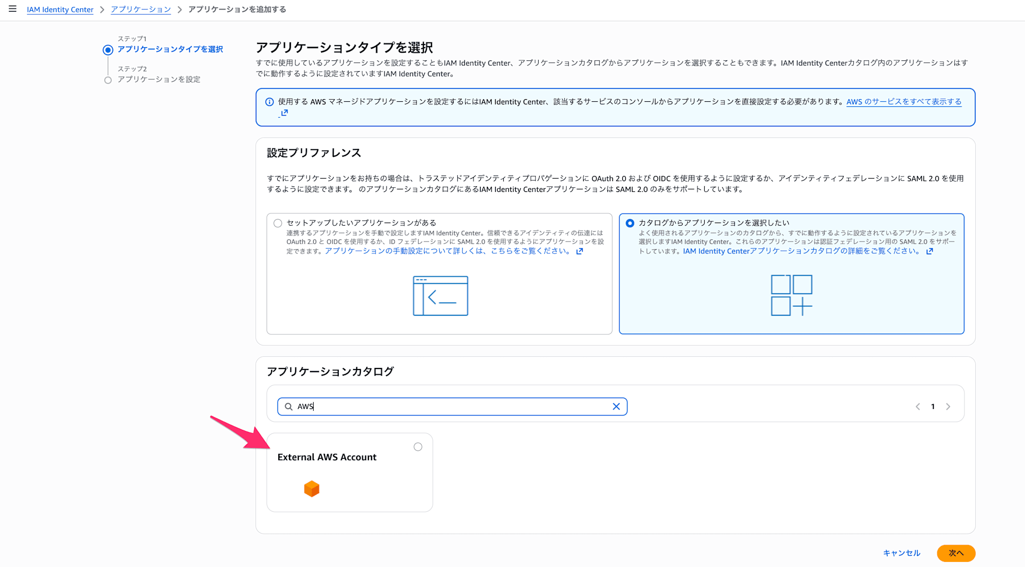The width and height of the screenshot is (1025, 567).
Task: Open the アプリケーション breadcrumb entry
Action: [x=141, y=9]
